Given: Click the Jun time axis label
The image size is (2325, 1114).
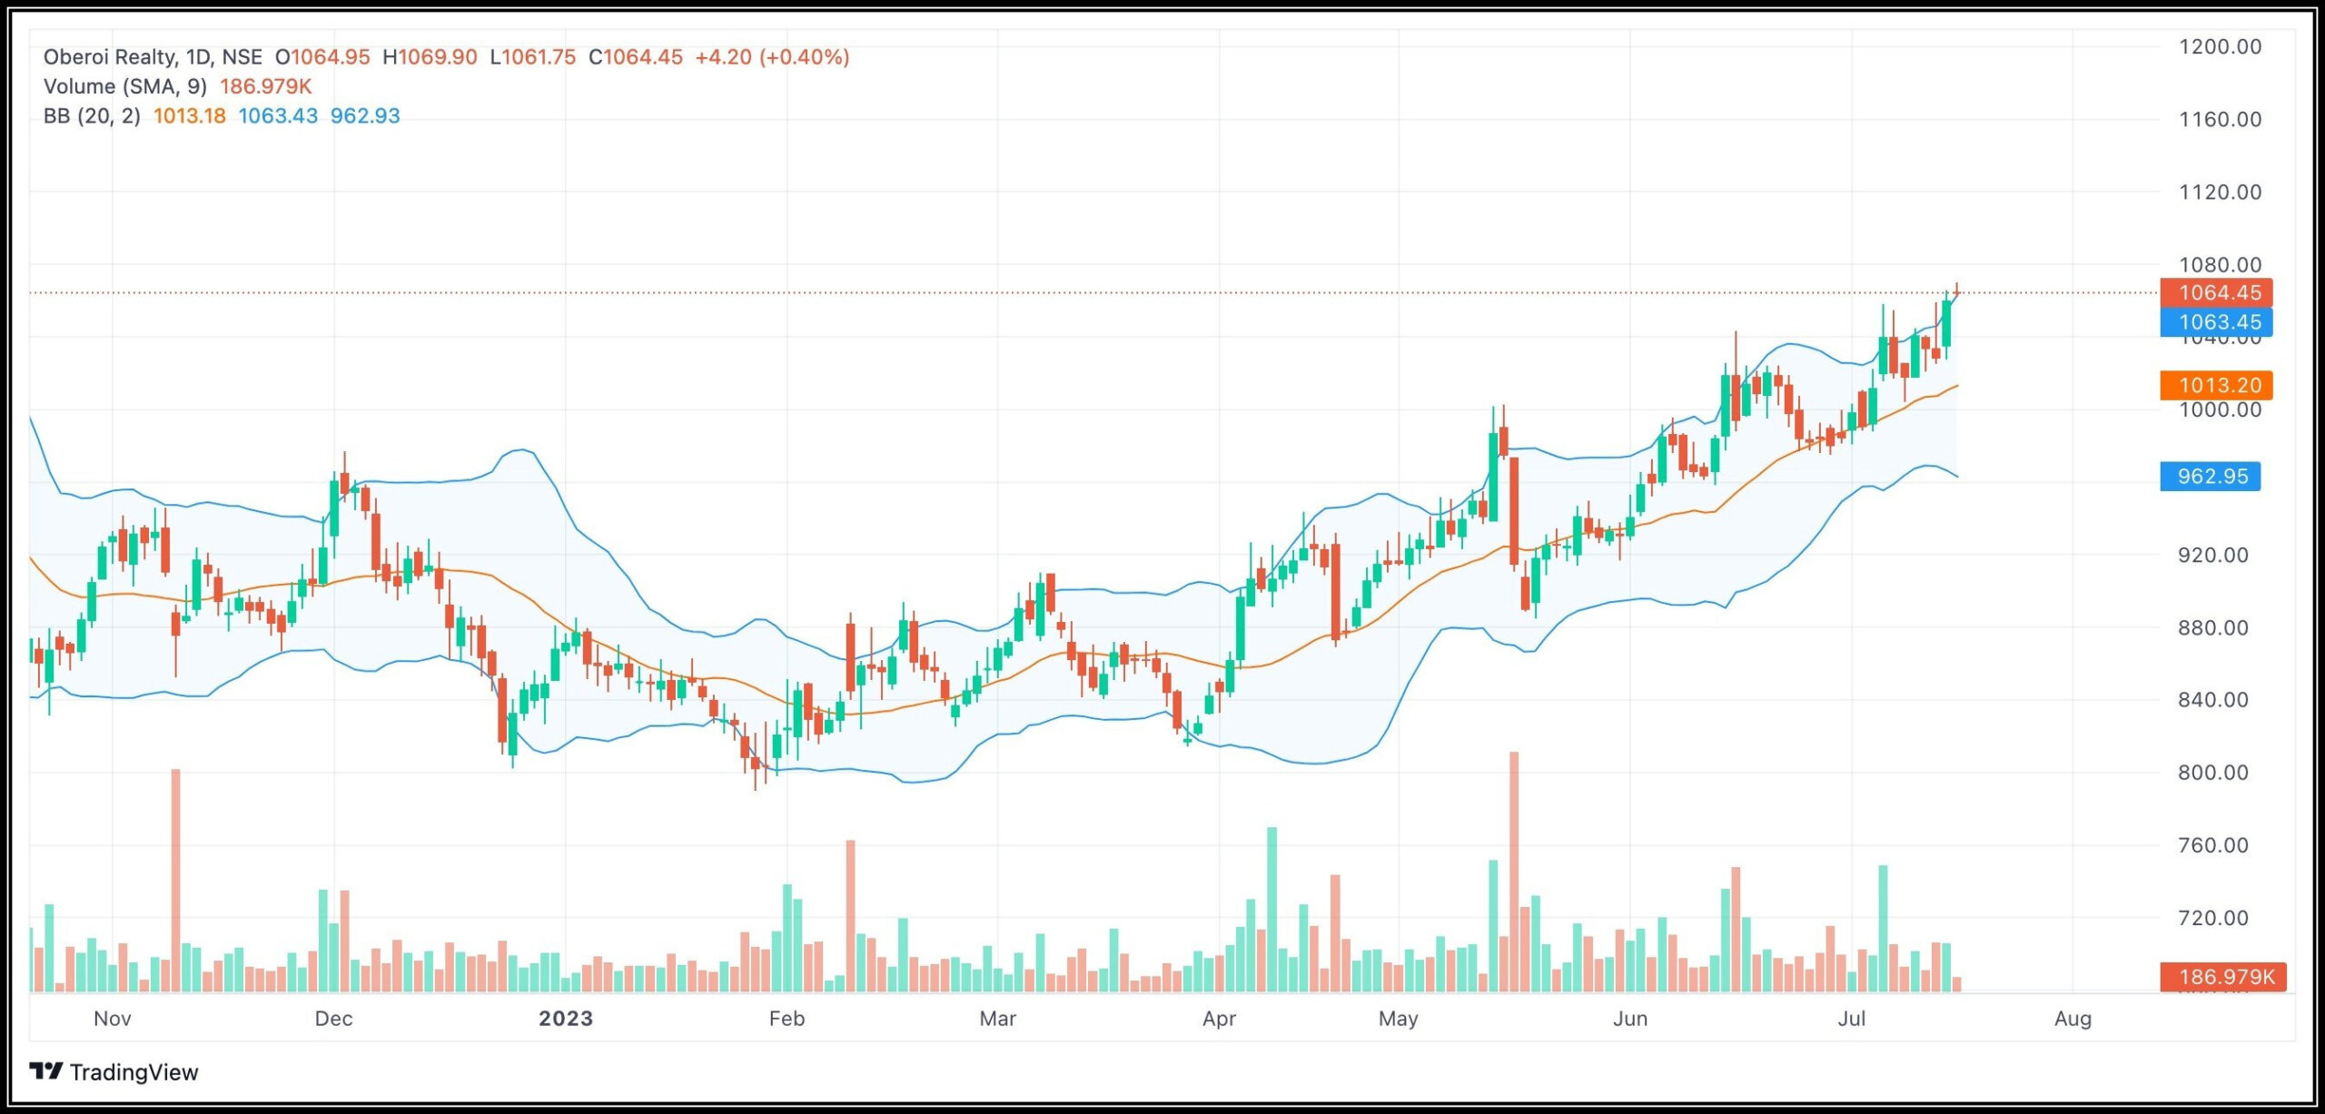Looking at the screenshot, I should click(1630, 1019).
